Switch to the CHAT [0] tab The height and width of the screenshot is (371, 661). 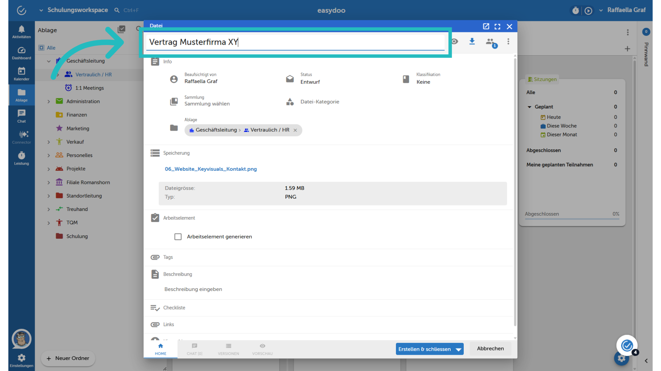(195, 349)
